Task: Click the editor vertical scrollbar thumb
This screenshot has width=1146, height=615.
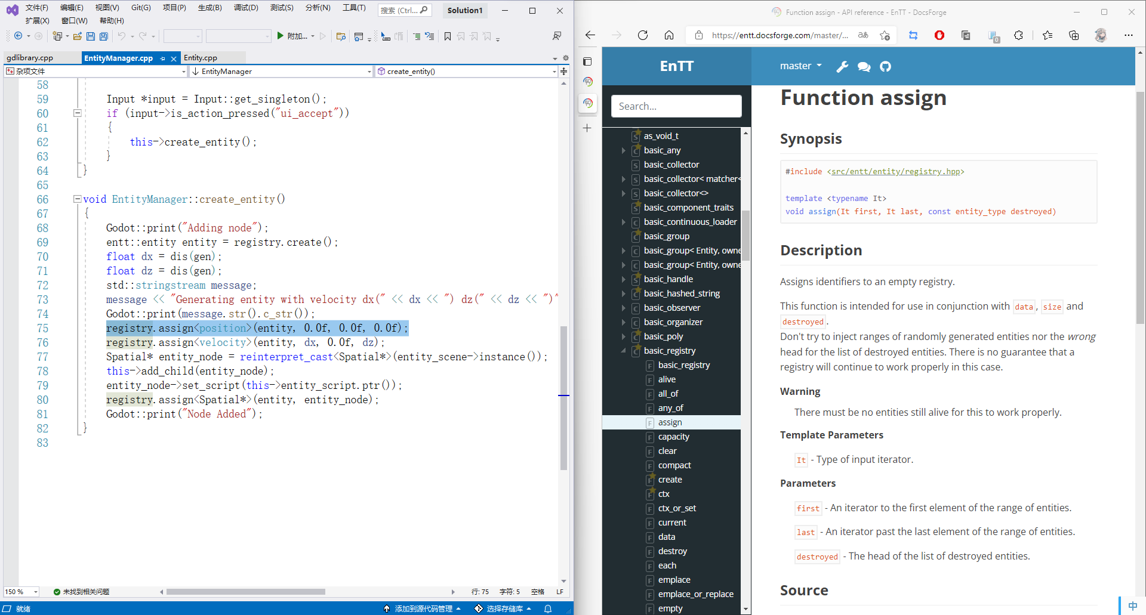Action: (x=563, y=398)
